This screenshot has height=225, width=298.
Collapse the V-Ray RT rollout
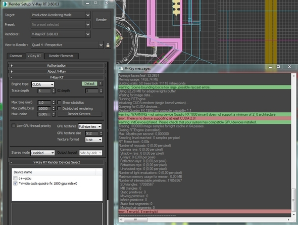click(57, 77)
